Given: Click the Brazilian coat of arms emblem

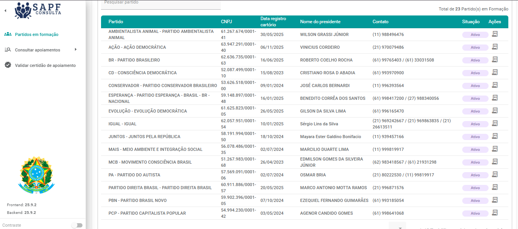Looking at the screenshot, I should (37, 175).
